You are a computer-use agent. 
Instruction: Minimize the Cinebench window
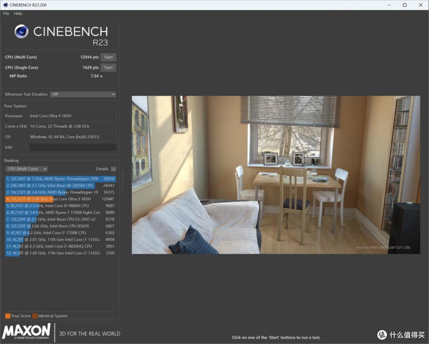tap(389, 5)
